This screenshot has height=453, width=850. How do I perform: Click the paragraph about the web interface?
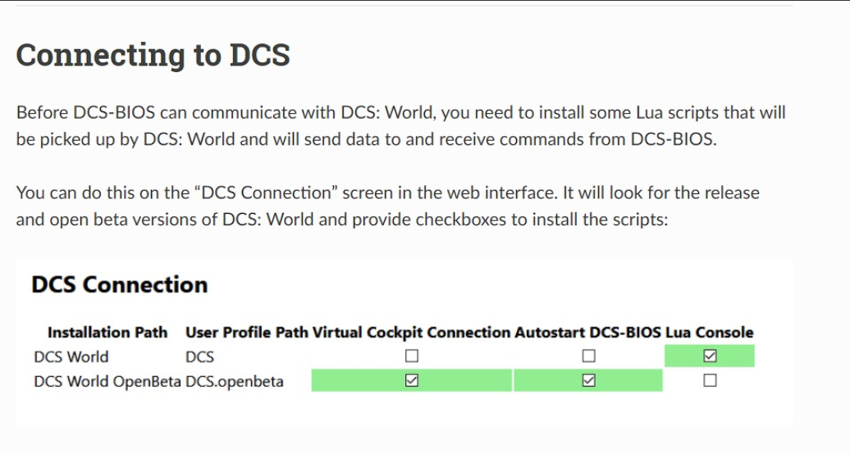pos(387,206)
